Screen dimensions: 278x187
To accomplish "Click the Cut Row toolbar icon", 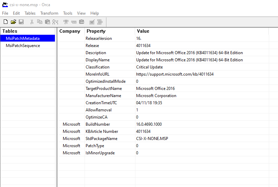I will click(x=66, y=22).
